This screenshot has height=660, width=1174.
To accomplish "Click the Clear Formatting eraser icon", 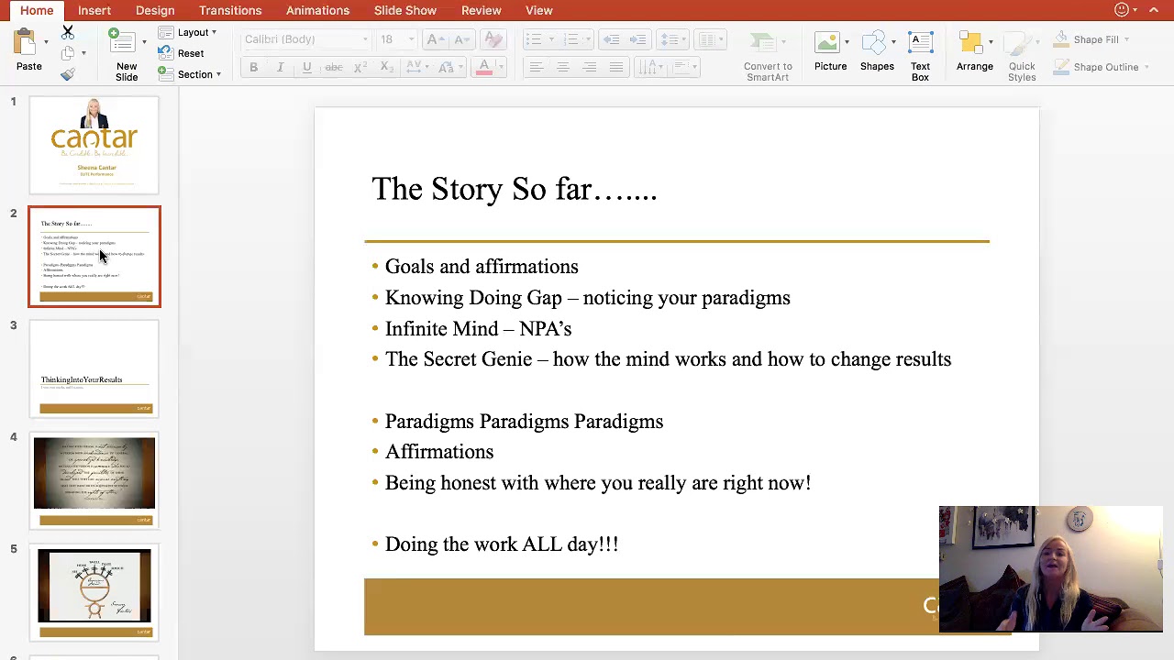I will coord(493,39).
